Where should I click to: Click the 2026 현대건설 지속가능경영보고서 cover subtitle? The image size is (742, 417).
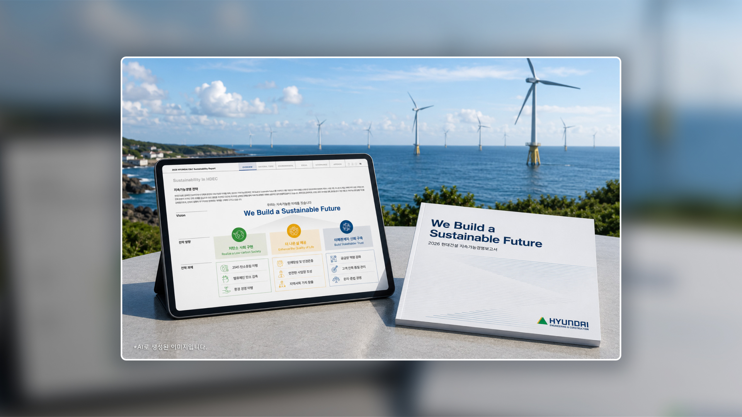tap(463, 246)
